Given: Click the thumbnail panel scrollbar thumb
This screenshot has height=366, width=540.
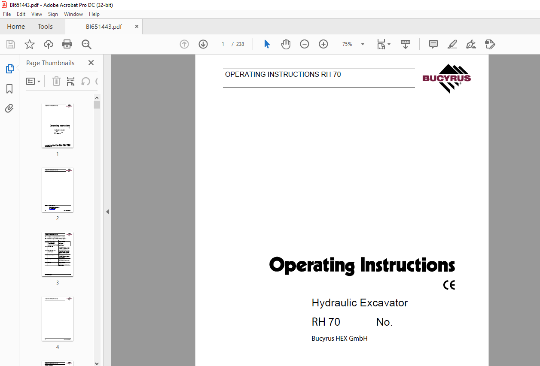Looking at the screenshot, I should point(97,105).
